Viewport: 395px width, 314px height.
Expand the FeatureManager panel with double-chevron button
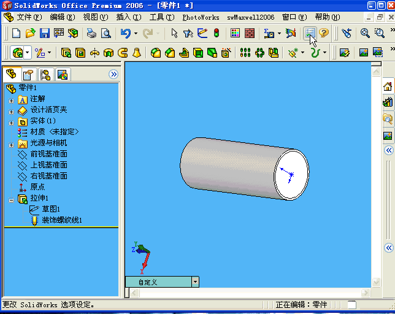click(x=113, y=74)
